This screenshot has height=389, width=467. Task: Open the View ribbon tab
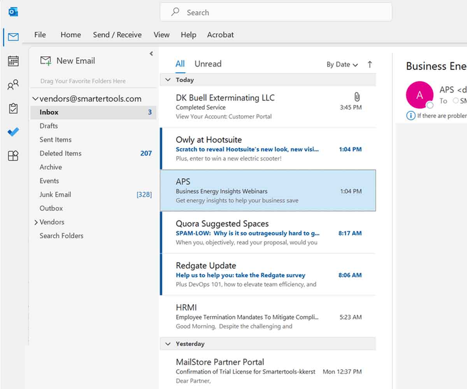point(162,35)
